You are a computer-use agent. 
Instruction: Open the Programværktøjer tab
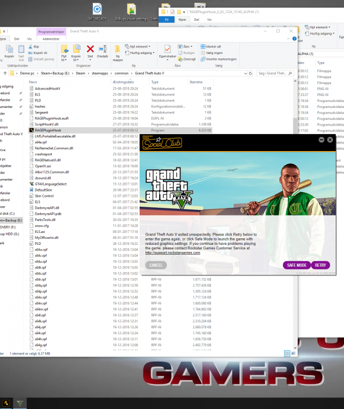pos(51,32)
